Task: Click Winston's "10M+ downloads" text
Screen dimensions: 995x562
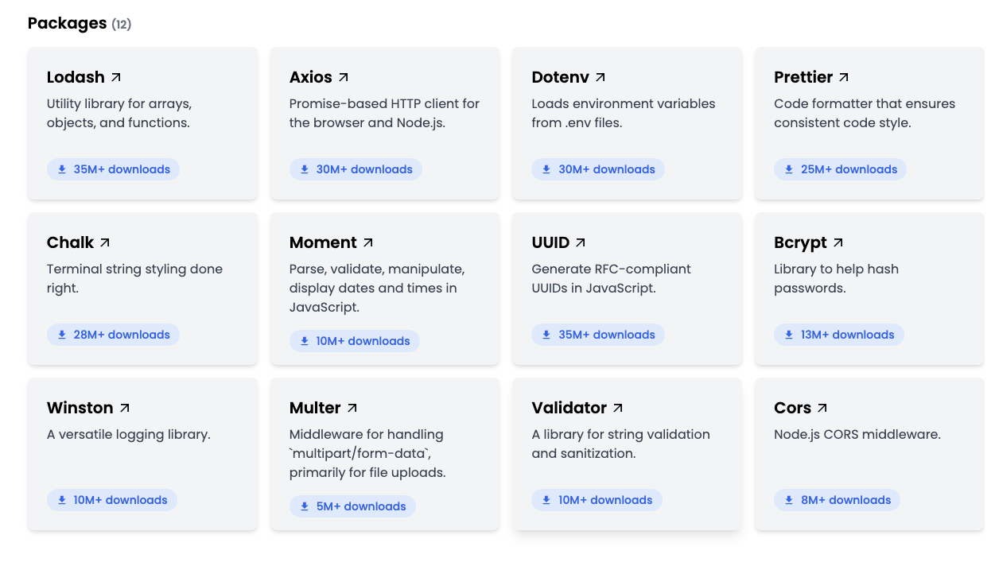Action: [121, 500]
